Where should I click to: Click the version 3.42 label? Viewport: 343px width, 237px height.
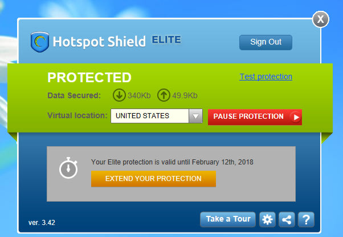click(x=42, y=223)
